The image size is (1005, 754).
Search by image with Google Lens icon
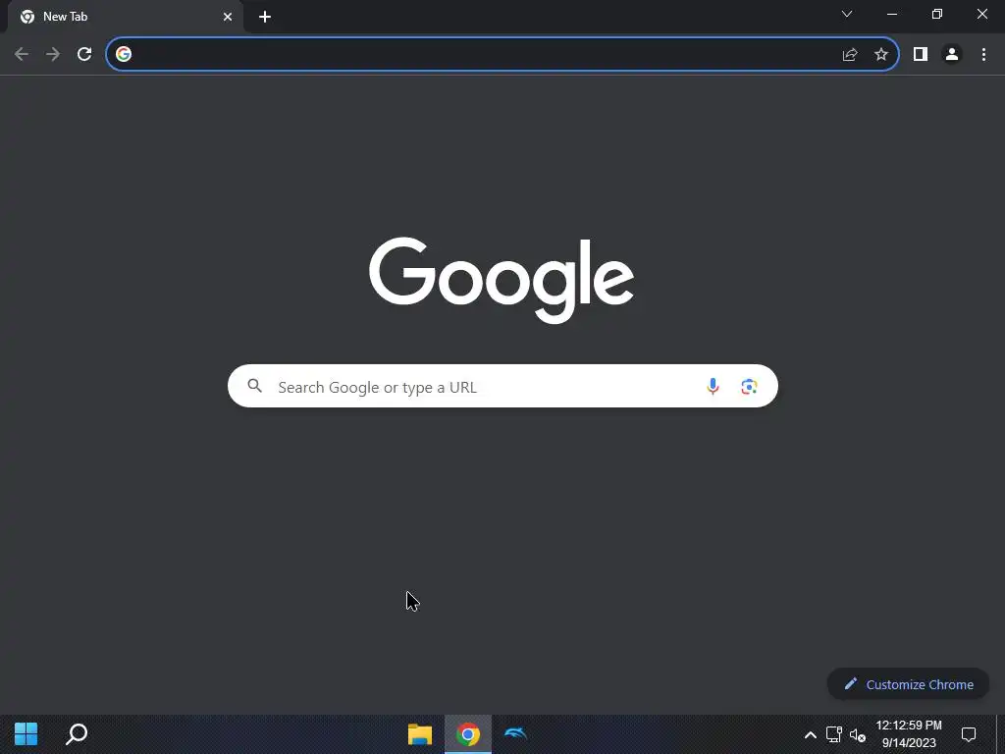(x=749, y=386)
